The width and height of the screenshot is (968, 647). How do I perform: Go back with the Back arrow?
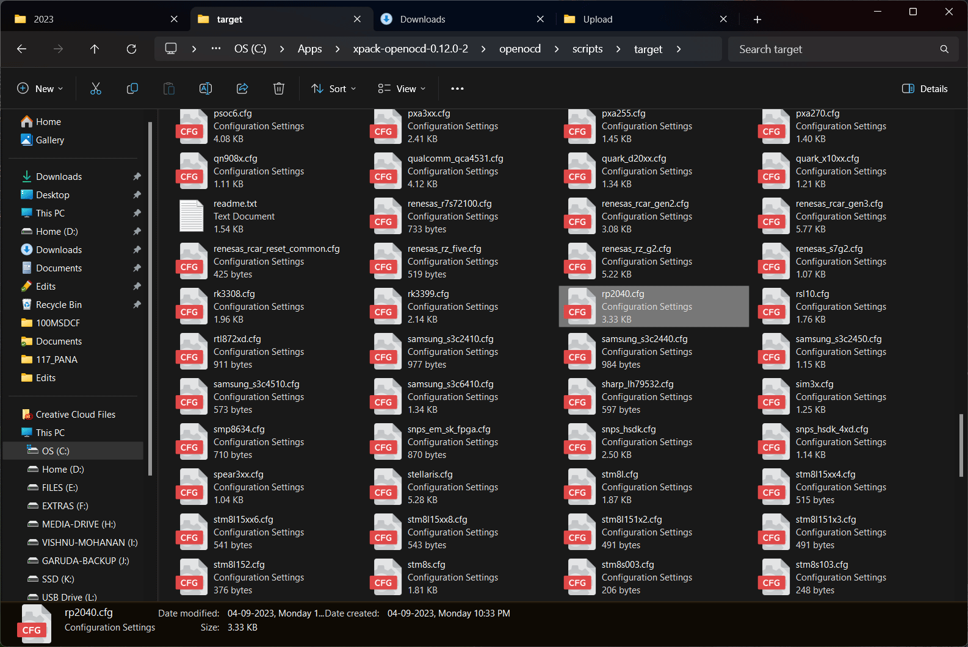click(x=21, y=49)
